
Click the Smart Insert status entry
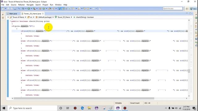(135, 103)
